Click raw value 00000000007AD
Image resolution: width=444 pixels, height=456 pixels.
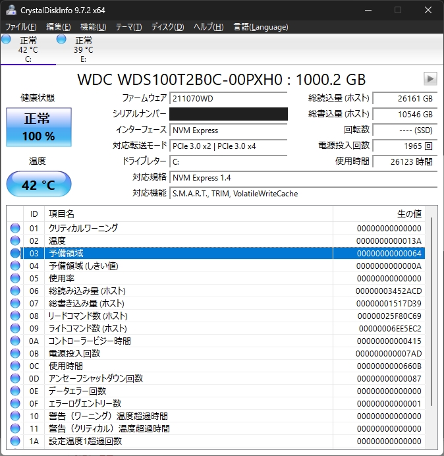[x=389, y=353]
